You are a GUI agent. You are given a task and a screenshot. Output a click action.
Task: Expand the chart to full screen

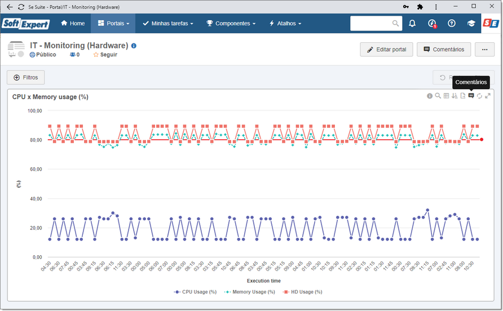(x=488, y=96)
